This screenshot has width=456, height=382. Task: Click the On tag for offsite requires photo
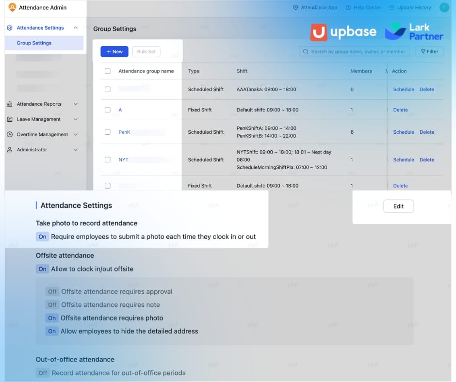pos(52,318)
